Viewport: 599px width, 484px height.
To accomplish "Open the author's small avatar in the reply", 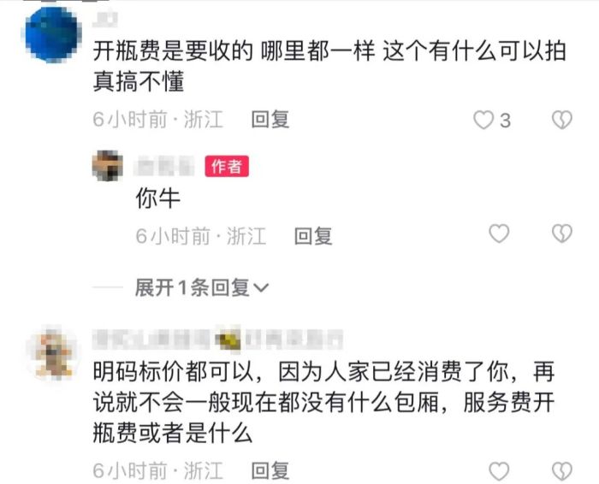I will pyautogui.click(x=108, y=166).
